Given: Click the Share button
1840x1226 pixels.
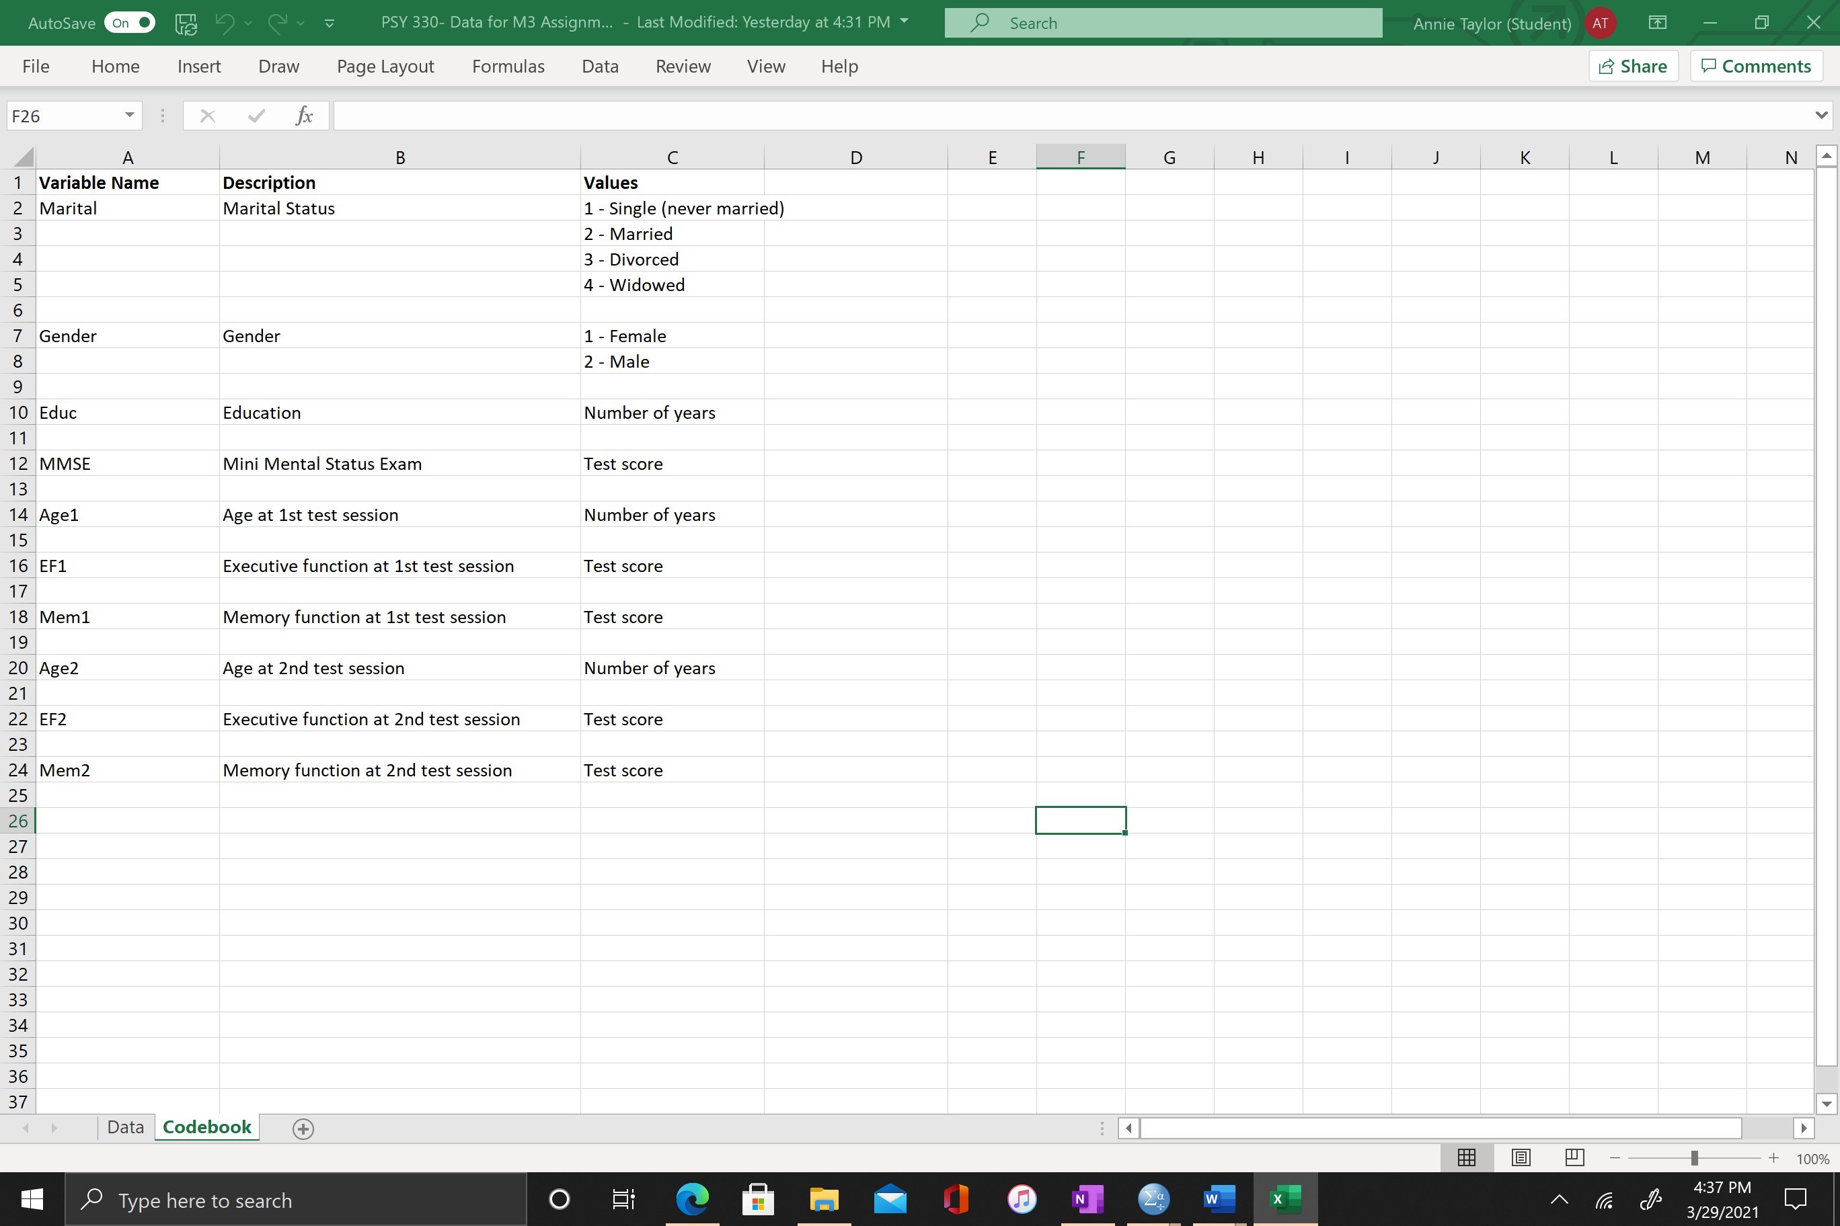Looking at the screenshot, I should tap(1633, 66).
